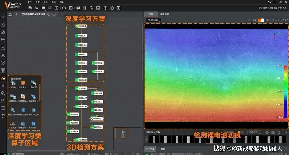The width and height of the screenshot is (289, 155).
Task: Switch to the 帮助 tab in the bottom panel
Action: click(163, 149)
